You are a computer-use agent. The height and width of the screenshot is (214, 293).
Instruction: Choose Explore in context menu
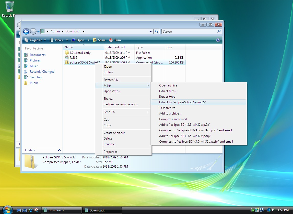(x=123, y=72)
